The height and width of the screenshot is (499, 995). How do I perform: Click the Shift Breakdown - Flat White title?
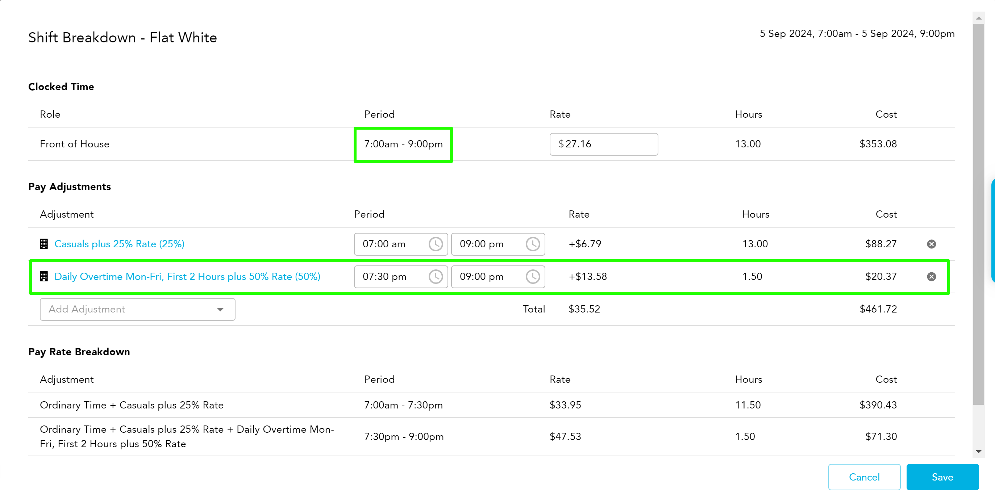click(x=122, y=37)
